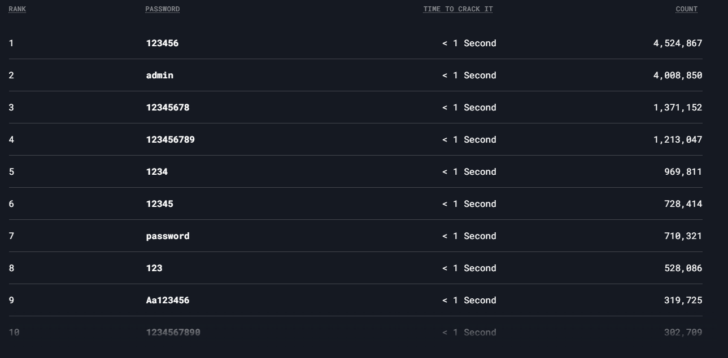Viewport: 728px width, 358px height.
Task: Click the faded 1234567890 password entry
Action: (173, 332)
